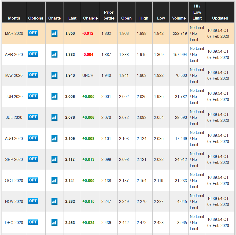Click the DEC 2020 chart icon
This screenshot has height=235, width=236.
[x=54, y=222]
